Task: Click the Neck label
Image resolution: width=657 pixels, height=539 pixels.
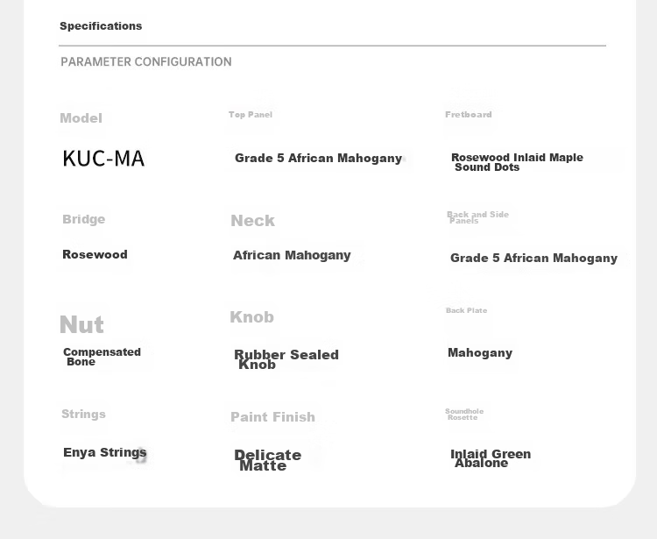Action: pos(252,221)
